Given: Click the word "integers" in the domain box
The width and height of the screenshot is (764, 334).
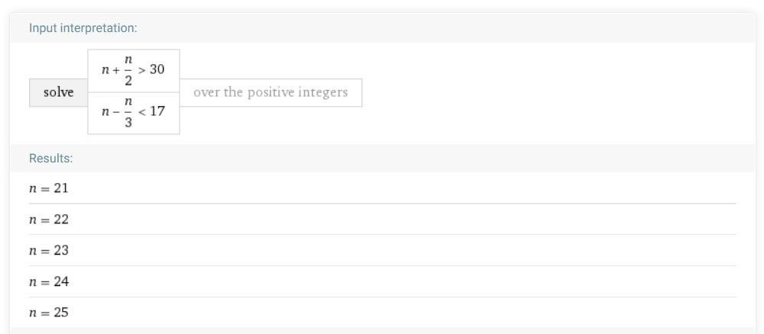Looking at the screenshot, I should 322,93.
